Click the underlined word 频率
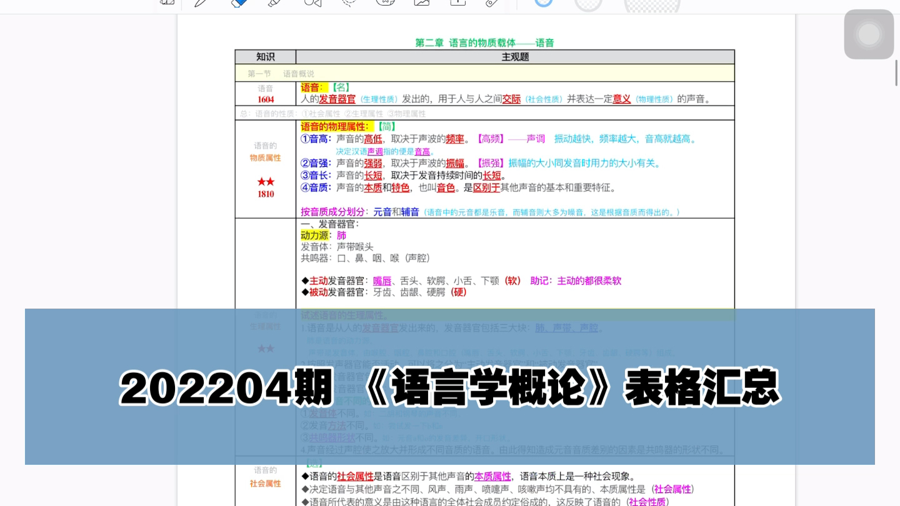This screenshot has width=900, height=506. pos(455,139)
